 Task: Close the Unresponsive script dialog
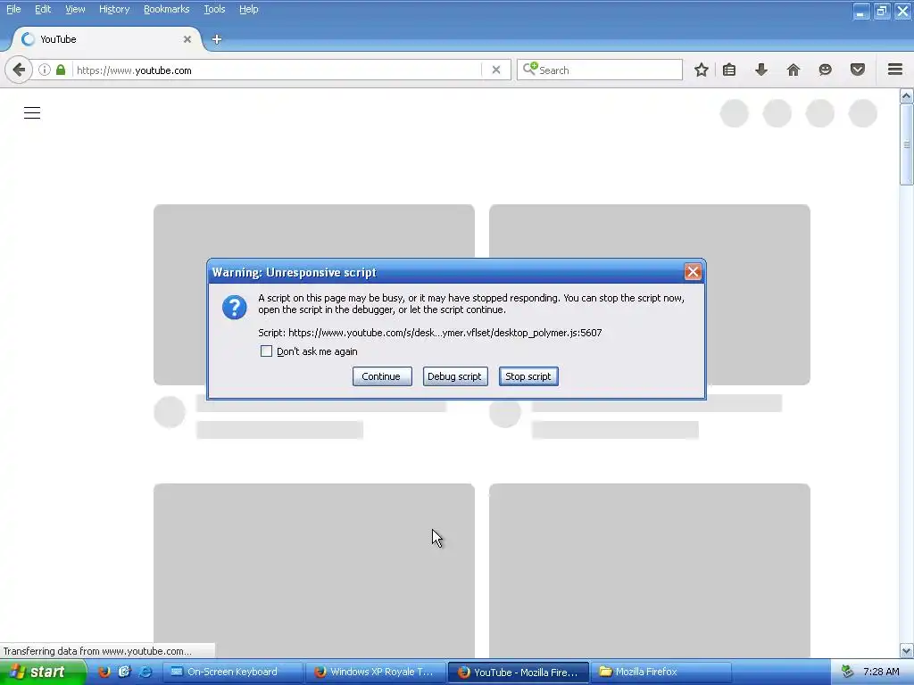tap(693, 271)
